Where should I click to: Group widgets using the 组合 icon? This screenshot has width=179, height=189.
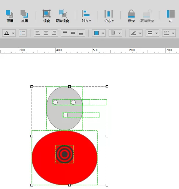[x=47, y=16]
